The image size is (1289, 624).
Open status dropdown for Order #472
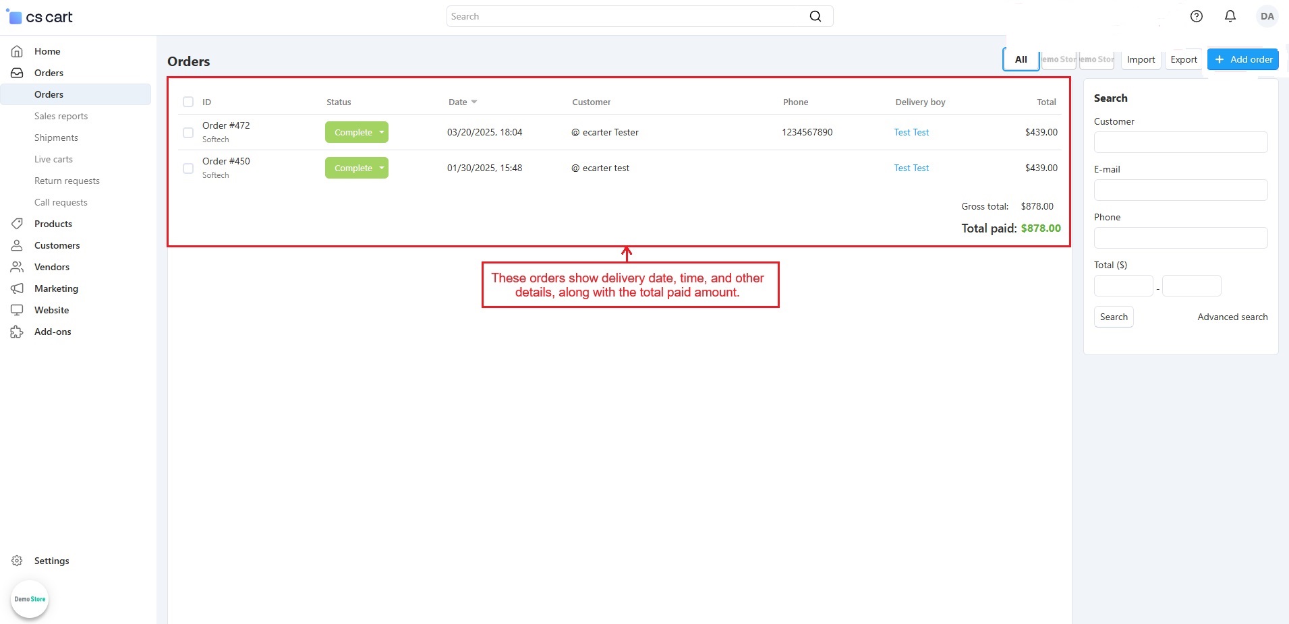pos(381,132)
